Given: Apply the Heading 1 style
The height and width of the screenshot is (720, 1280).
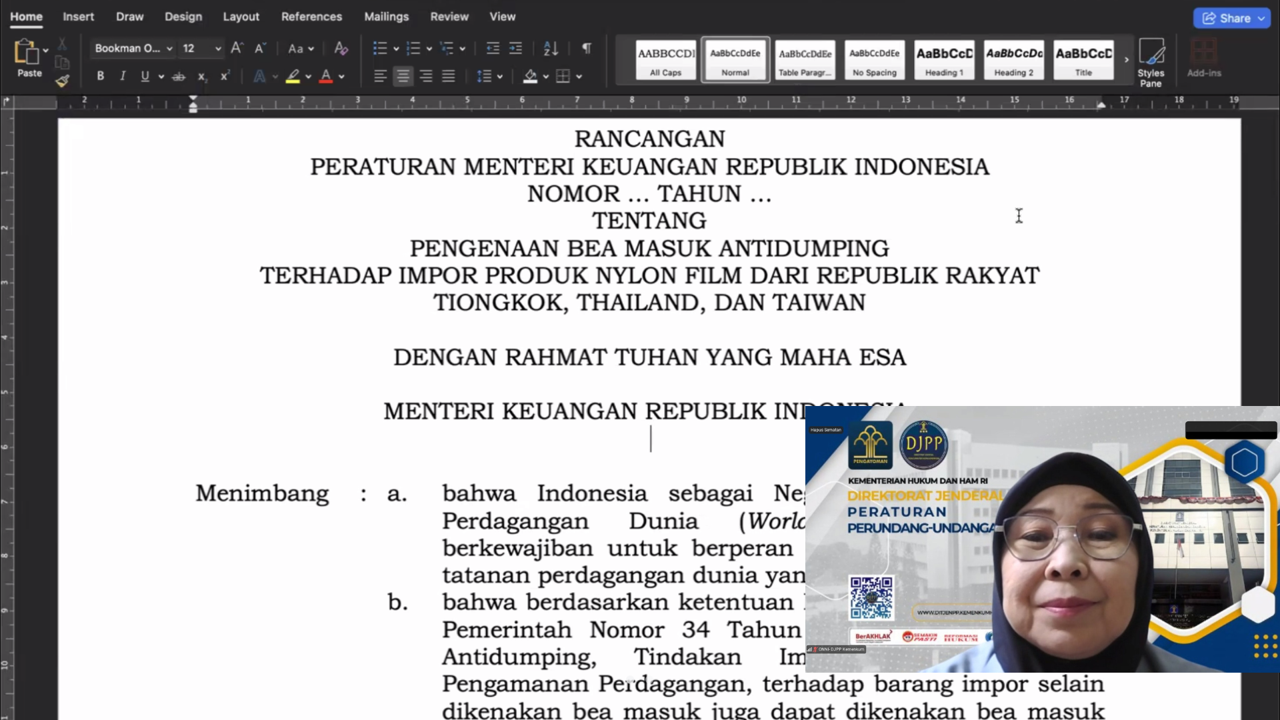Looking at the screenshot, I should [944, 60].
